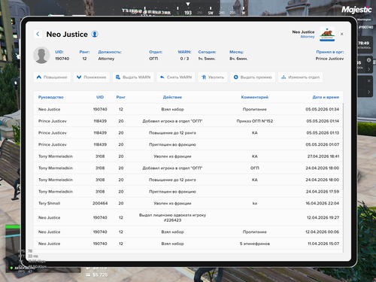Click the Tery Shmall row name
376x282 pixels.
pos(49,203)
